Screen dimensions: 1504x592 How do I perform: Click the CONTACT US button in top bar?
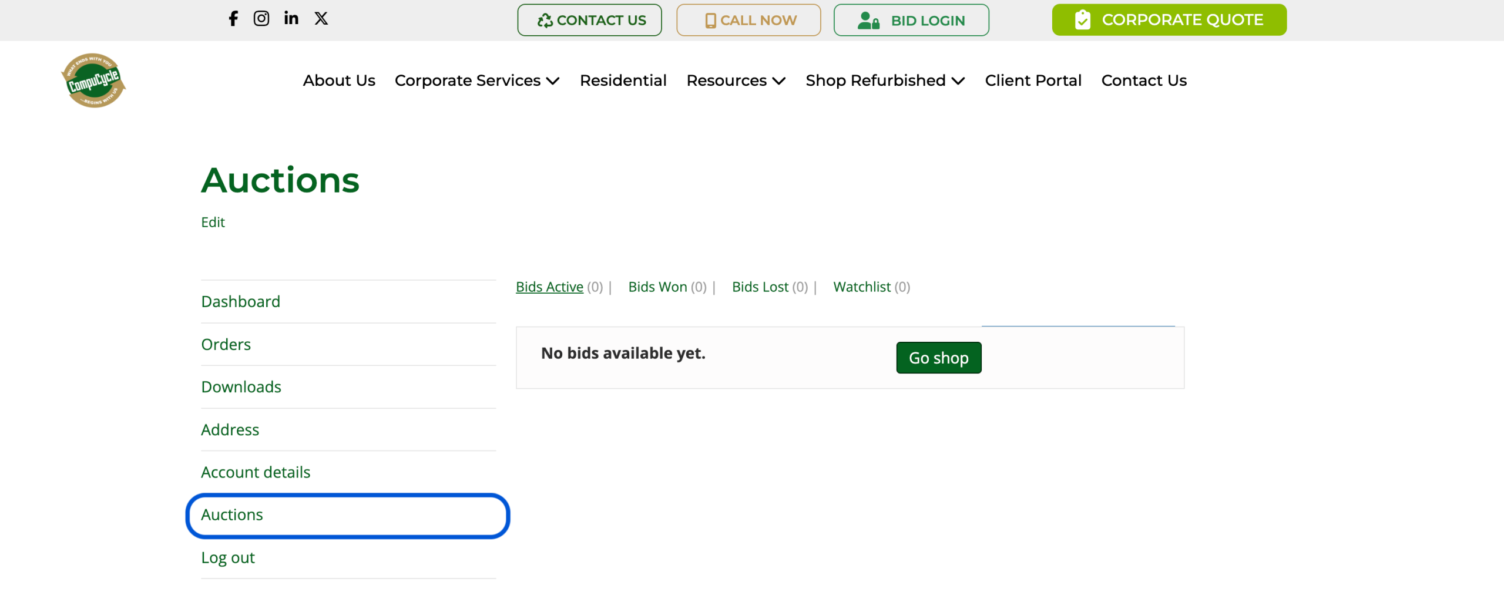pyautogui.click(x=589, y=21)
